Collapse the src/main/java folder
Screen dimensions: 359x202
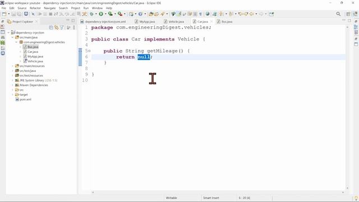coord(12,38)
